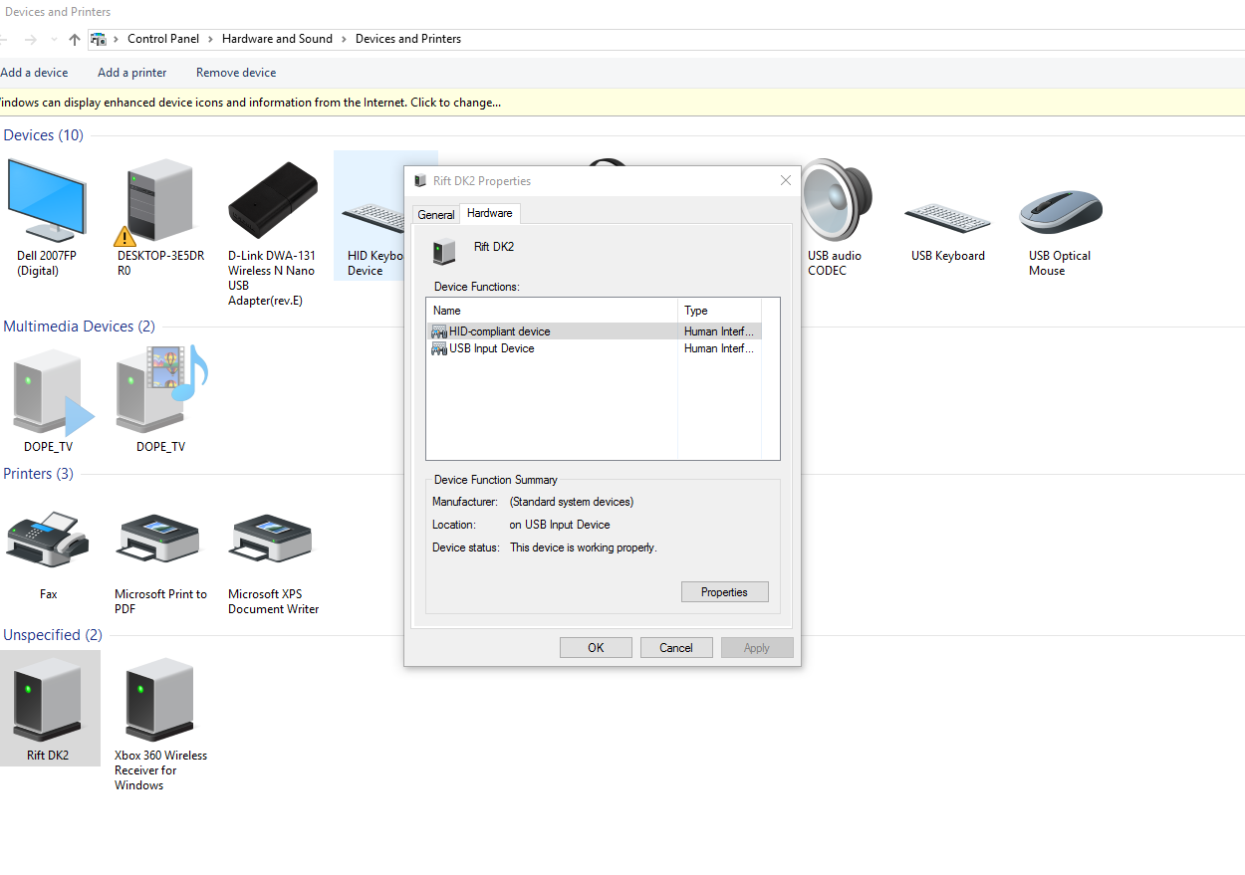This screenshot has width=1245, height=875.
Task: Click the 'This device is working properly.' status
Action: click(x=584, y=547)
